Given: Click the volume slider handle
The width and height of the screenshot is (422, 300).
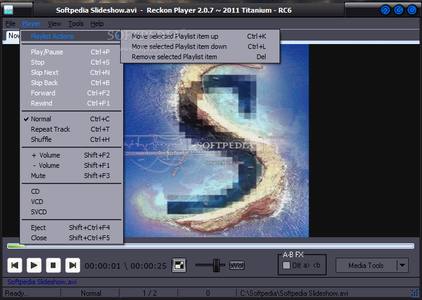Looking at the screenshot, I should [216, 265].
